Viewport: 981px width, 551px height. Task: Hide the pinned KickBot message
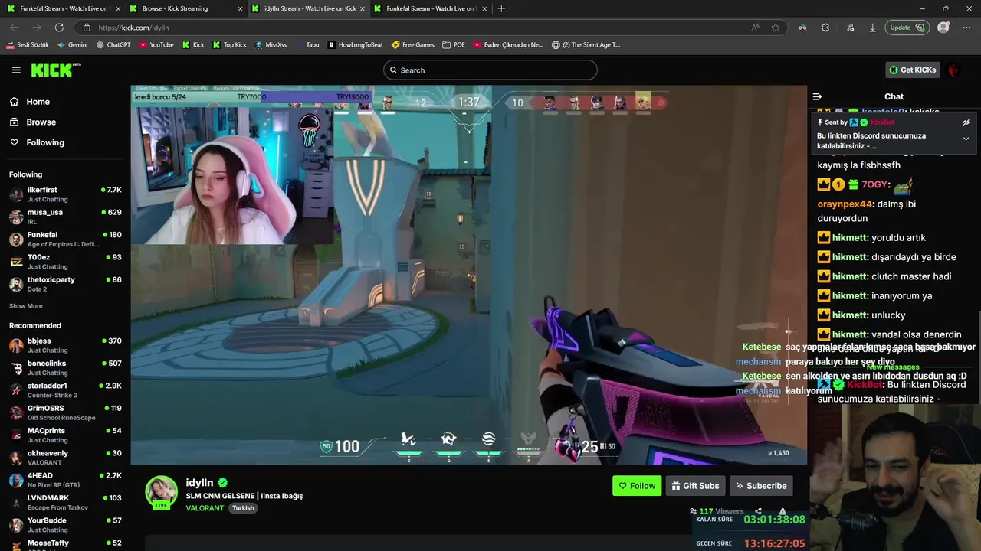point(966,122)
